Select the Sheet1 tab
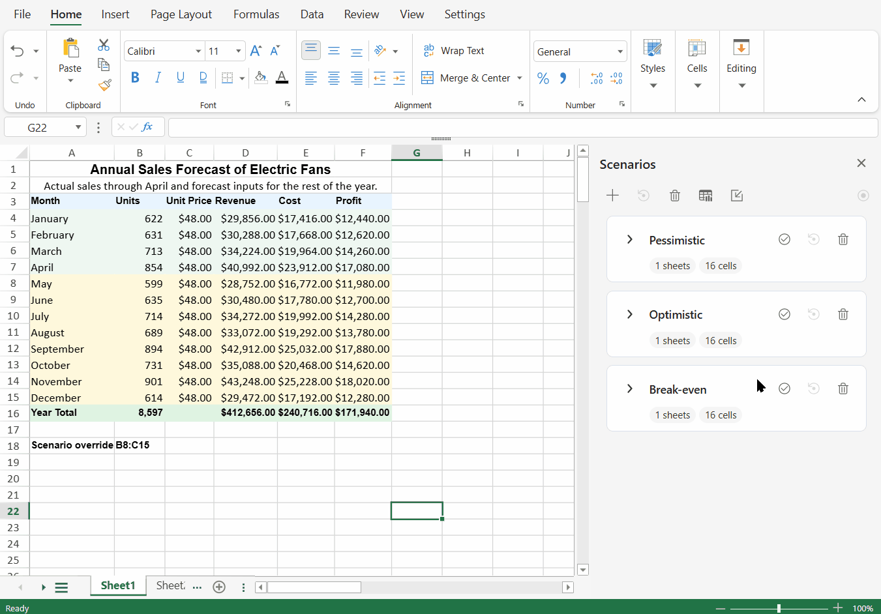 [118, 585]
